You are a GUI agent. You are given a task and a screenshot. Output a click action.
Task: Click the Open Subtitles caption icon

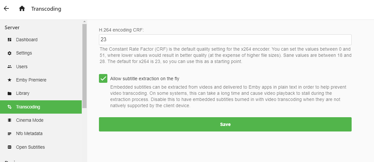(x=9, y=147)
